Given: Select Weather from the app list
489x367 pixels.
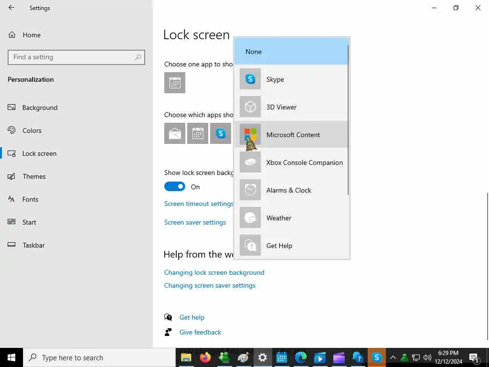Looking at the screenshot, I should (x=291, y=218).
